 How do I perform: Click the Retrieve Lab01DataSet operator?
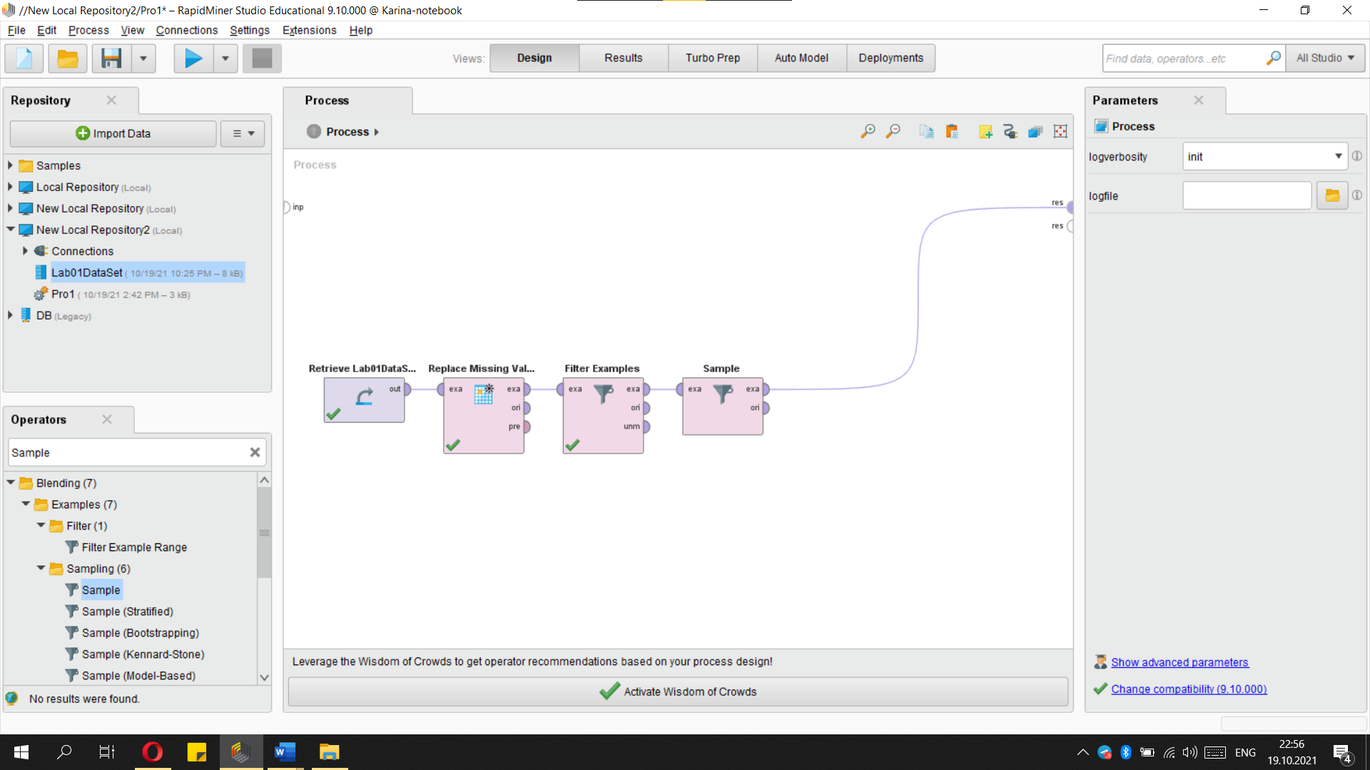point(364,399)
